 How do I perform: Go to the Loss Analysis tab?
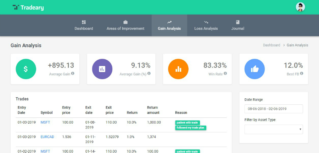point(206,26)
